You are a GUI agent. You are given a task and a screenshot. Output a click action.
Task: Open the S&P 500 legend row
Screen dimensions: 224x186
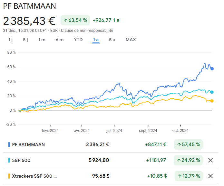tap(21, 160)
